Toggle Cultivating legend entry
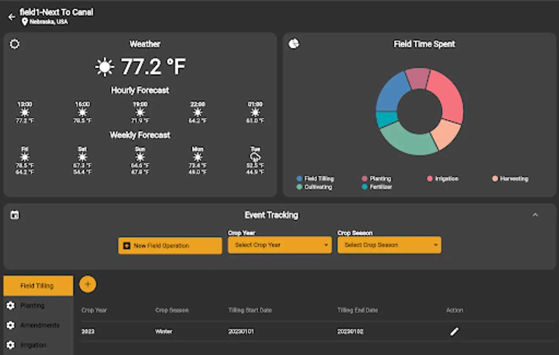Image resolution: width=559 pixels, height=355 pixels. 314,187
